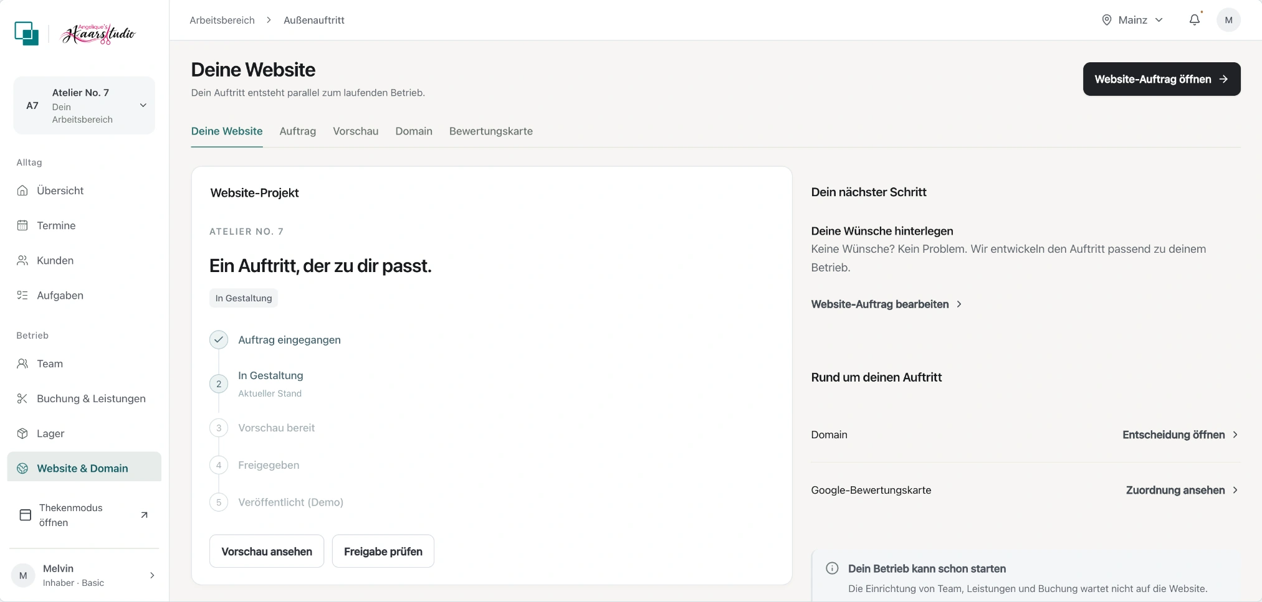Expand Melvin profile chevron

point(152,575)
